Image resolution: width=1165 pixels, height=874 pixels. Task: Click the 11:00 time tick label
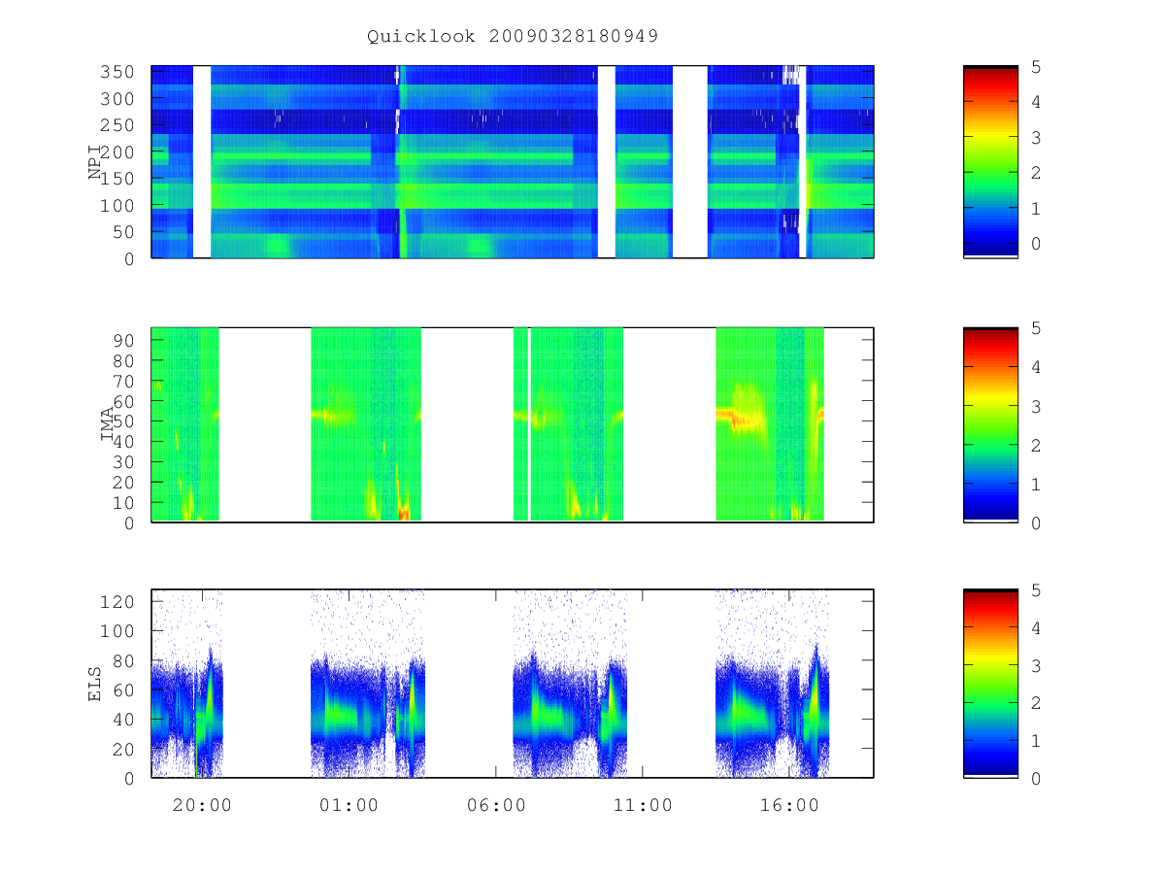(643, 805)
